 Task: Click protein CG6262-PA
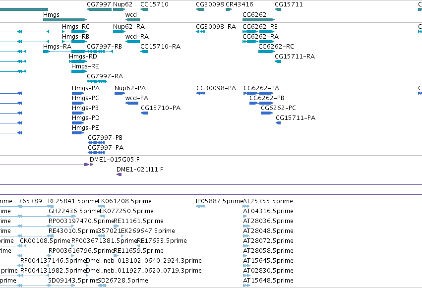click(258, 93)
